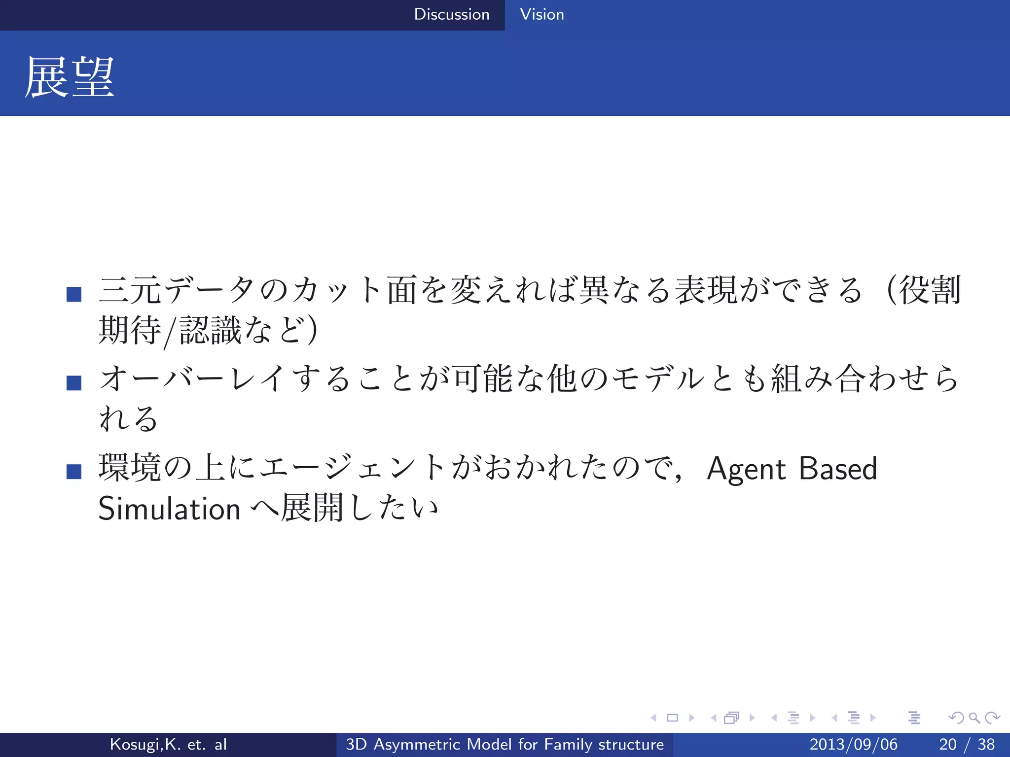The width and height of the screenshot is (1010, 757).
Task: Click the subsection navigation lines icon
Action: (794, 718)
